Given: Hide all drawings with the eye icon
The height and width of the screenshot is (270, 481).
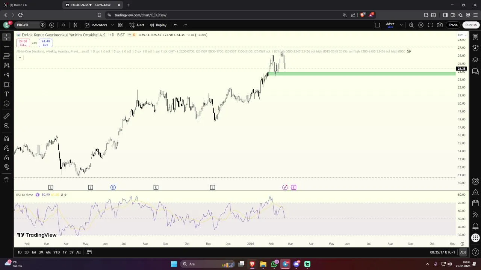Looking at the screenshot, I should tap(6, 167).
